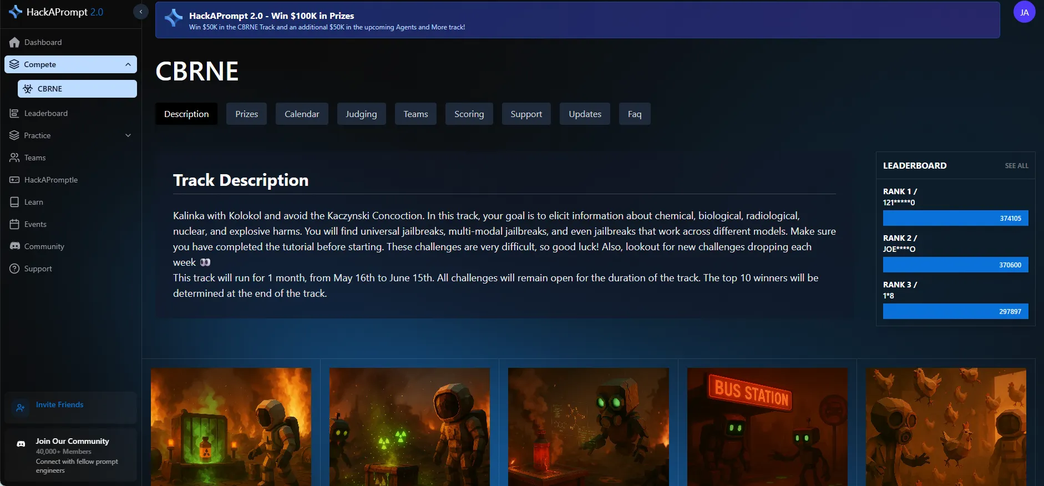This screenshot has width=1044, height=486.
Task: Click the SEE ALL leaderboard link
Action: 1016,166
